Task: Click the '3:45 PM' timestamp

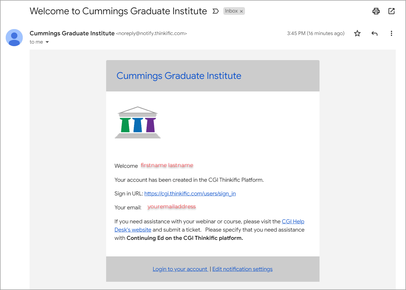Action: coord(296,33)
